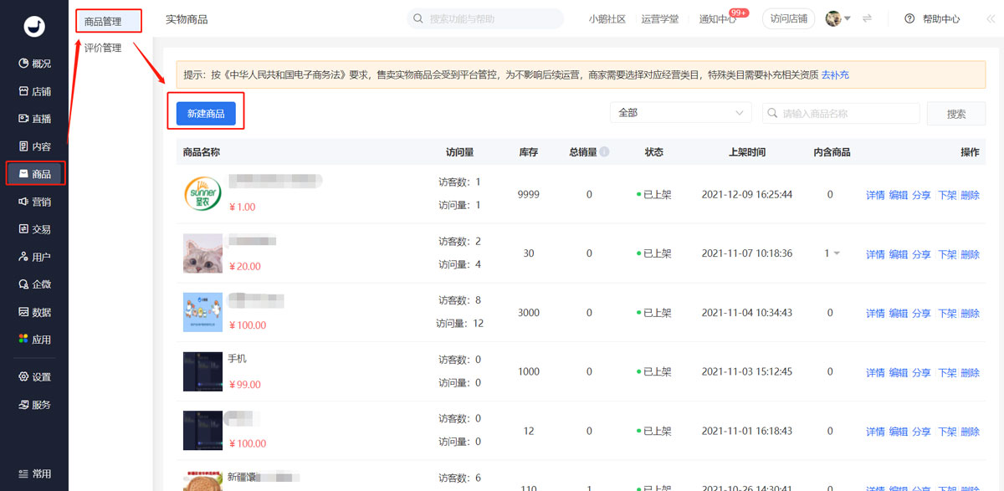Open 直播 live section in sidebar
The height and width of the screenshot is (491, 1004).
(34, 119)
